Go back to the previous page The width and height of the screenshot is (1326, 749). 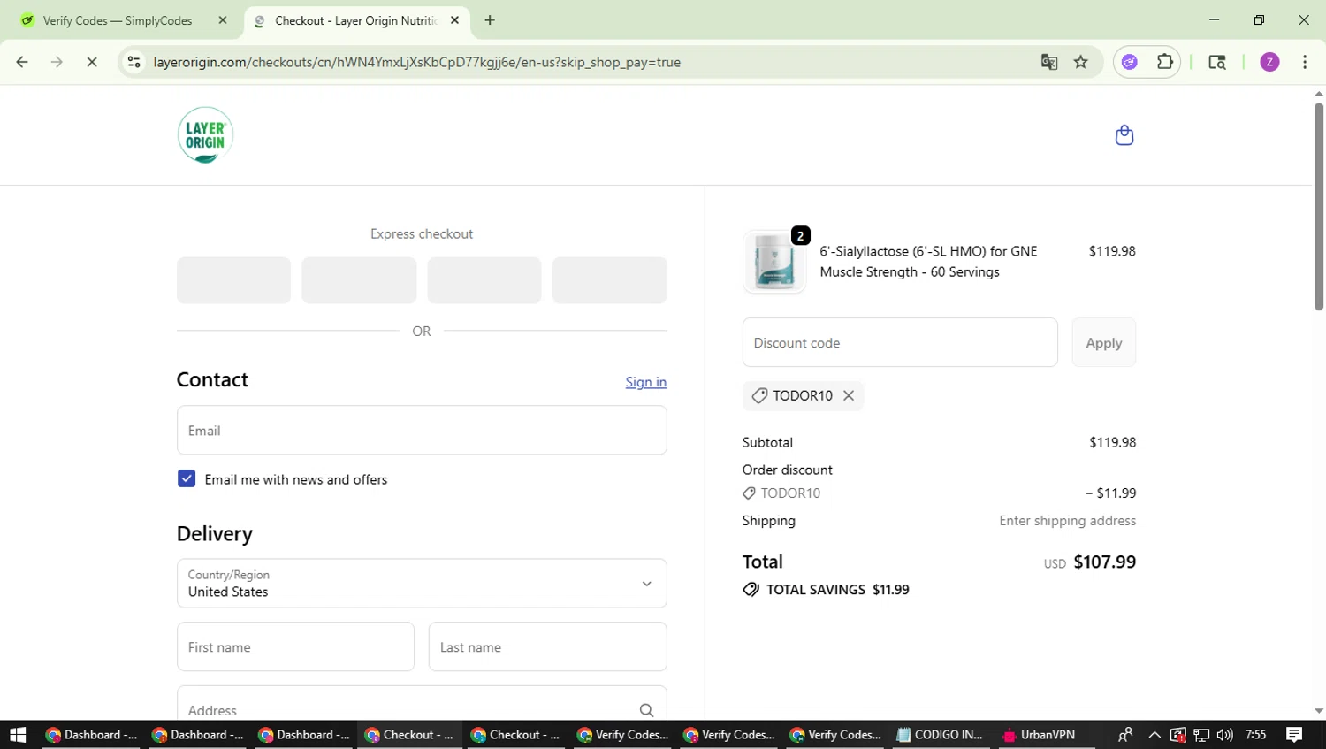coord(22,62)
